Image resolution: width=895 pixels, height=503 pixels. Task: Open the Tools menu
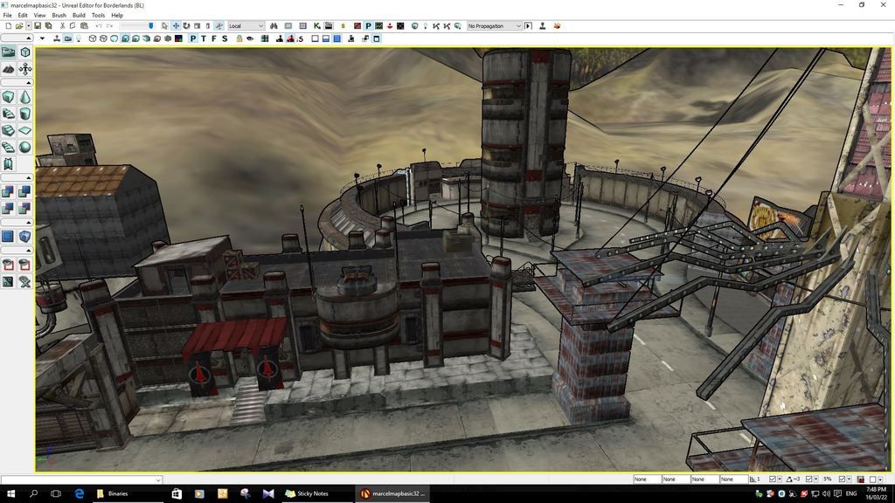coord(98,16)
